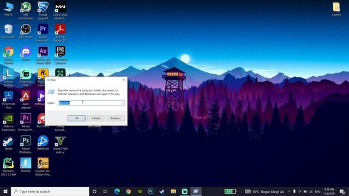Click Cancel in the Run dialog
This screenshot has width=349, height=196.
pyautogui.click(x=96, y=118)
